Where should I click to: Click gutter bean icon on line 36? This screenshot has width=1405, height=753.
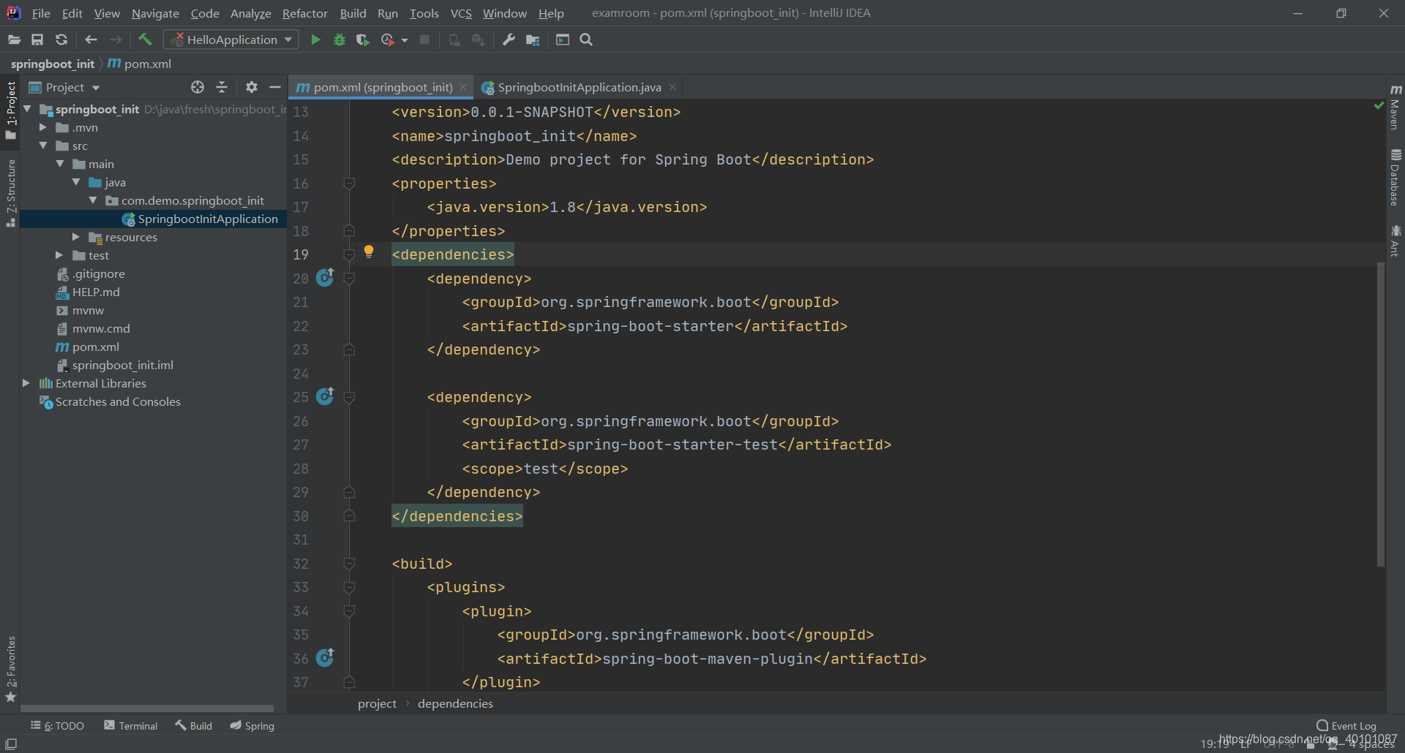click(325, 657)
